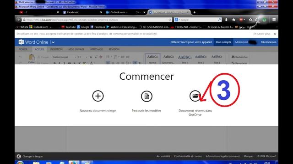Click the search magnifier icon
The height and width of the screenshot is (164, 293).
219,20
